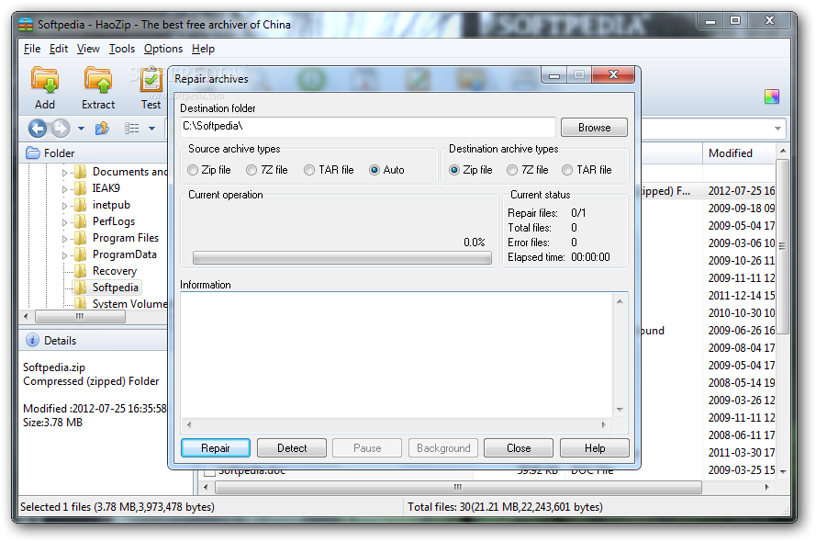The height and width of the screenshot is (542, 816).
Task: Select 7Z file source archive type
Action: 252,170
